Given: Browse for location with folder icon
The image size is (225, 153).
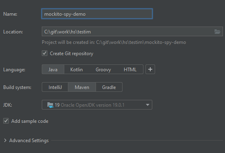Looking at the screenshot, I should [217, 31].
